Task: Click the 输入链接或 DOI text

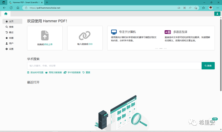Action: [x=85, y=44]
